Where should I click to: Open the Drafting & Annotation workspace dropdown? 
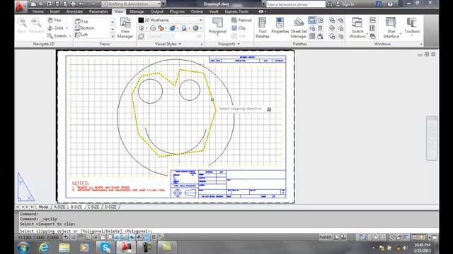[x=131, y=4]
